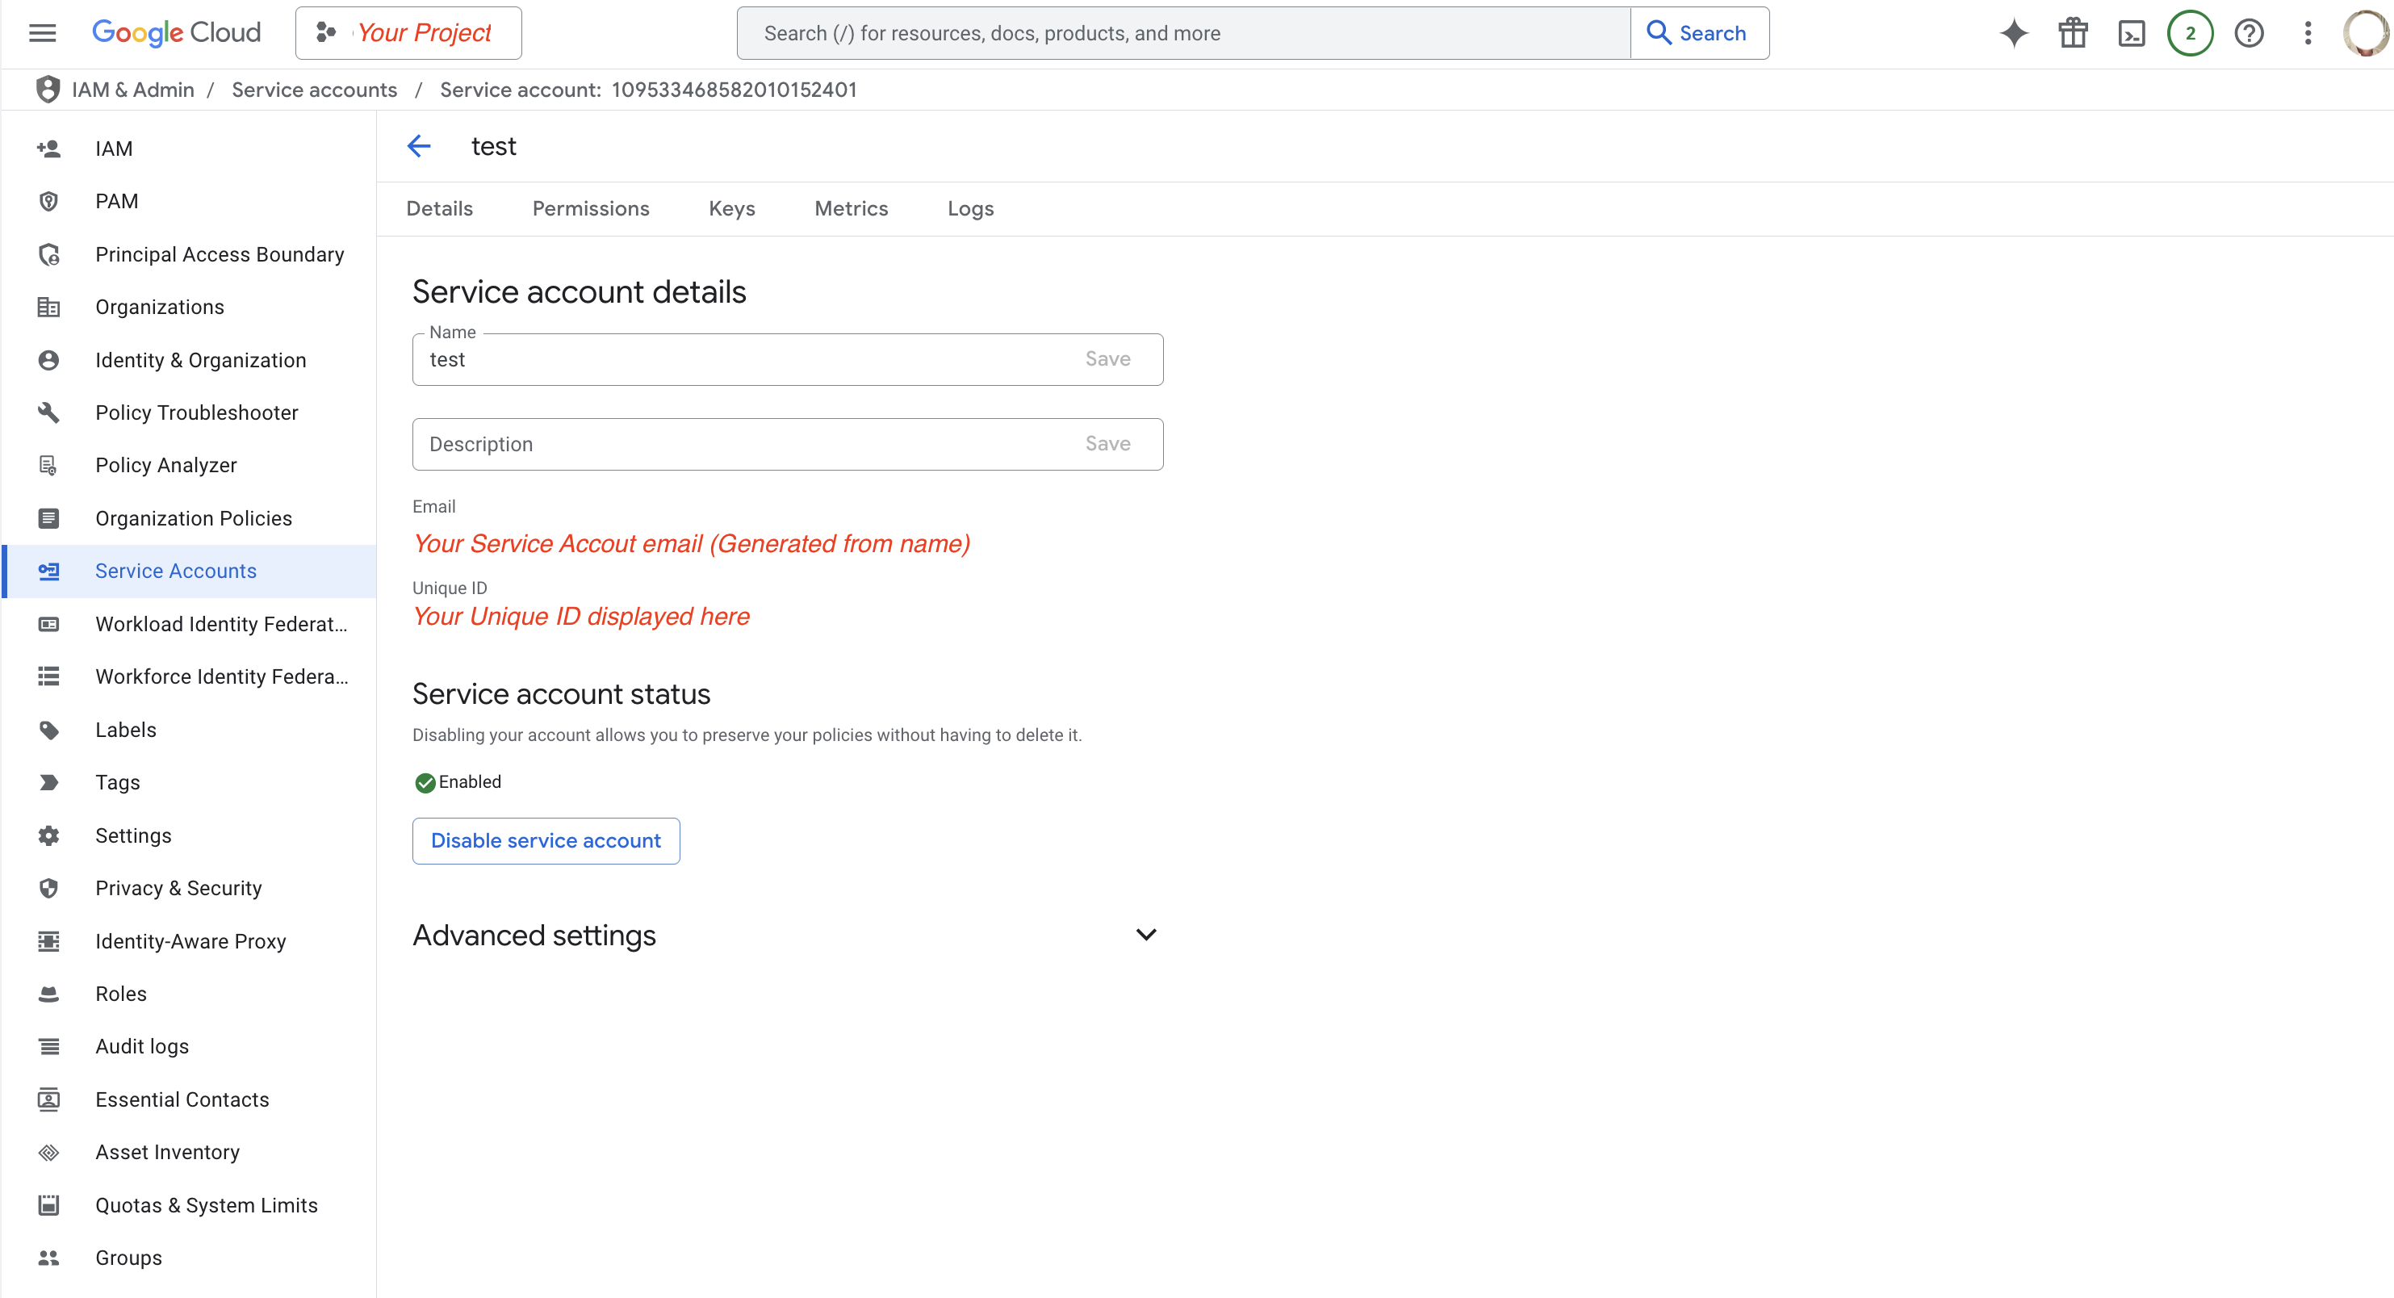Go back using the blue arrow
Screen dimensions: 2394x1298
(x=419, y=146)
